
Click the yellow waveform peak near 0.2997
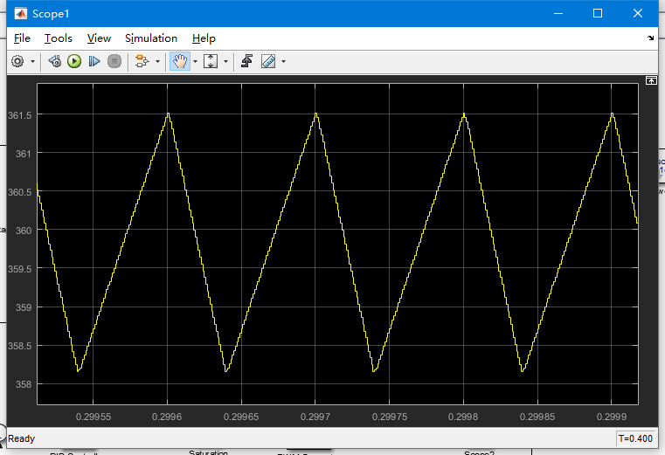[x=315, y=114]
